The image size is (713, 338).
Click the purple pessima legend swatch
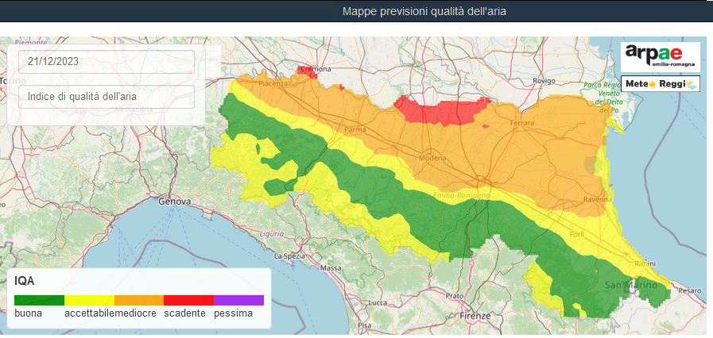(238, 300)
